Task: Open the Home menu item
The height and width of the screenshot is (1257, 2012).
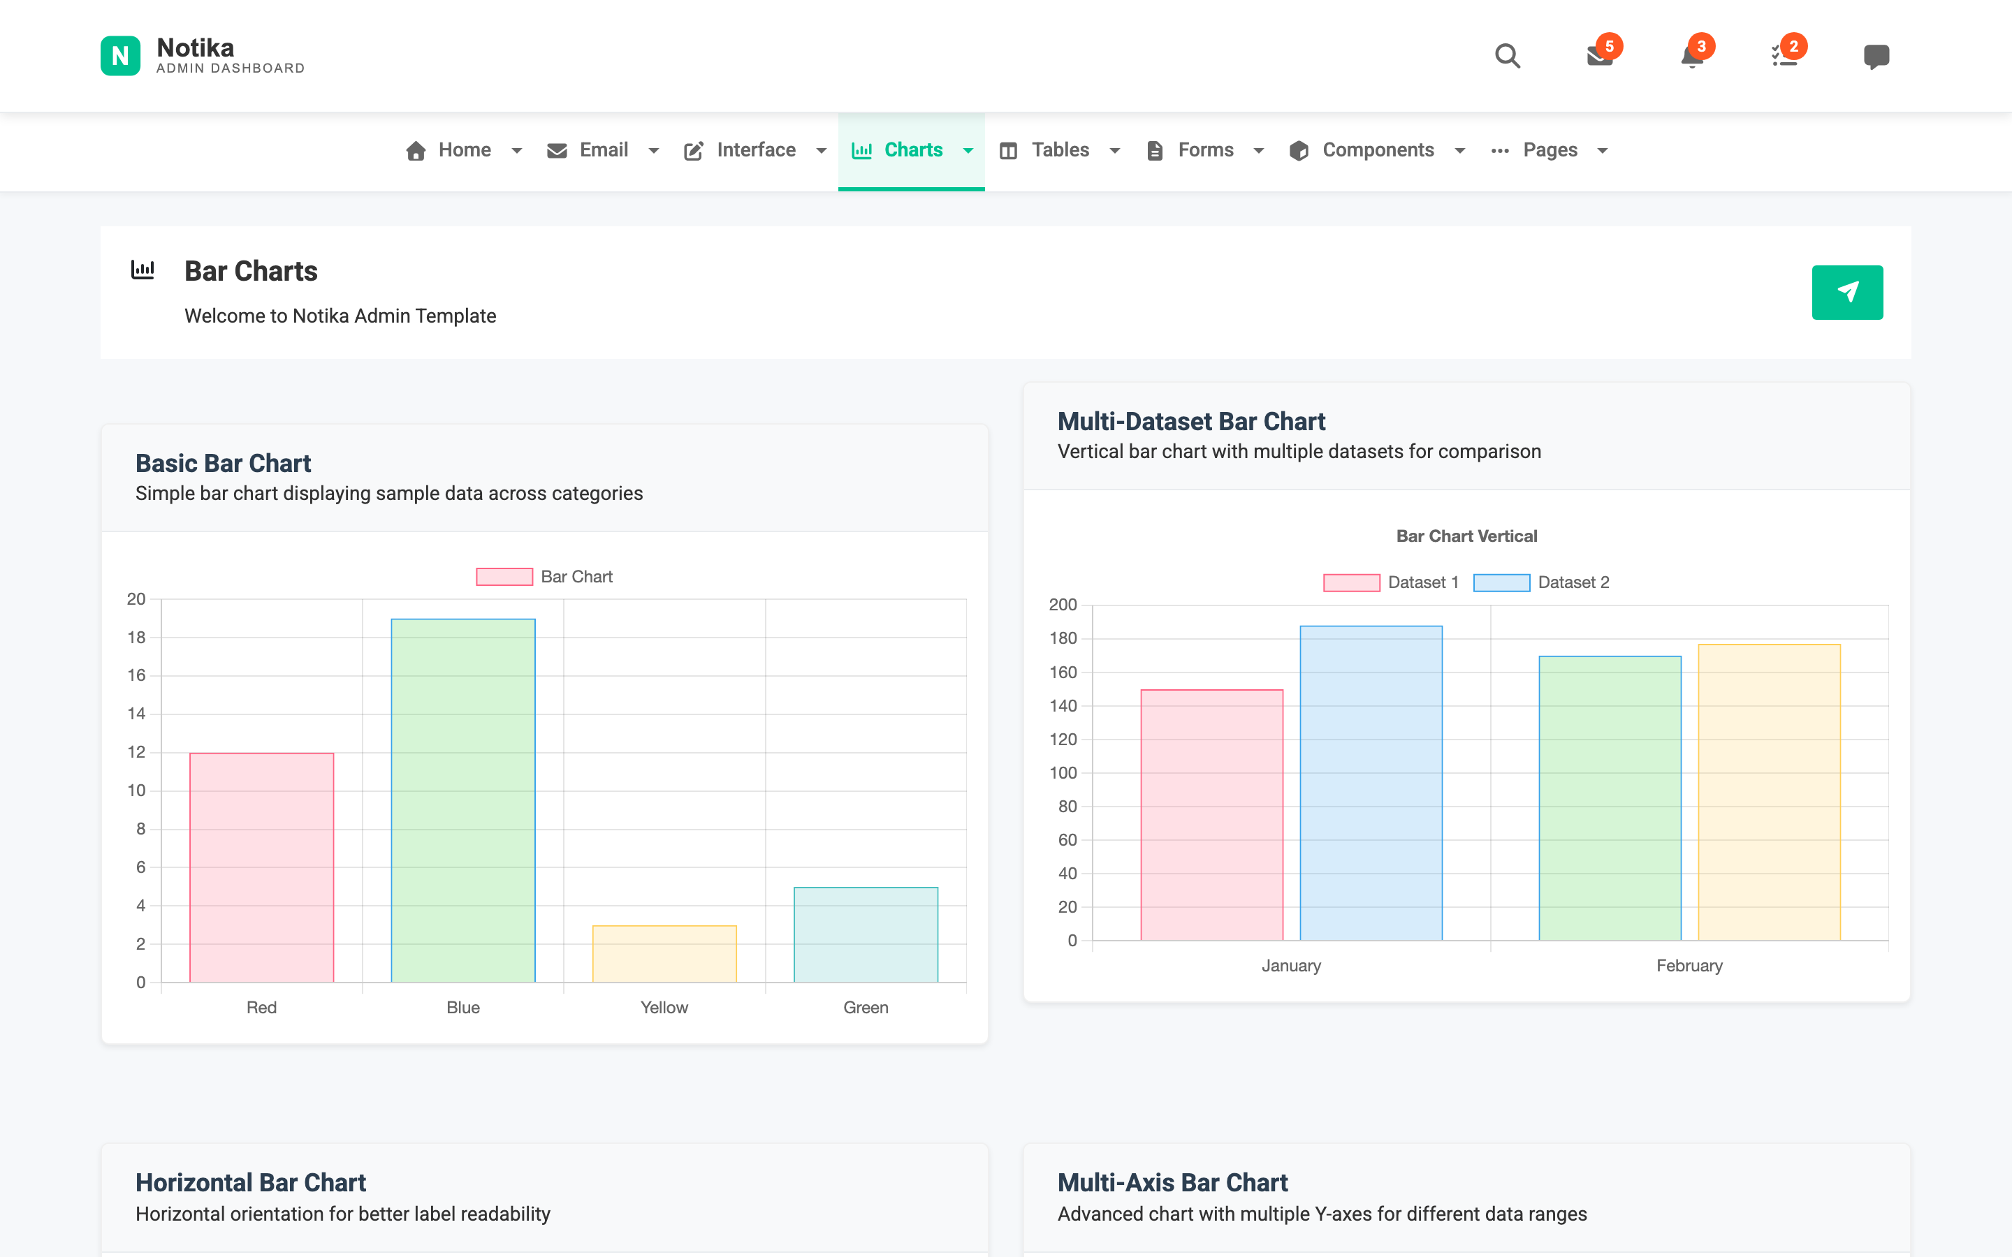Action: coord(464,150)
